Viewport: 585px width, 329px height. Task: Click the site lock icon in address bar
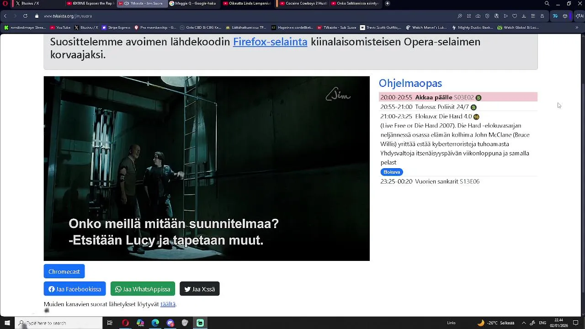(37, 16)
